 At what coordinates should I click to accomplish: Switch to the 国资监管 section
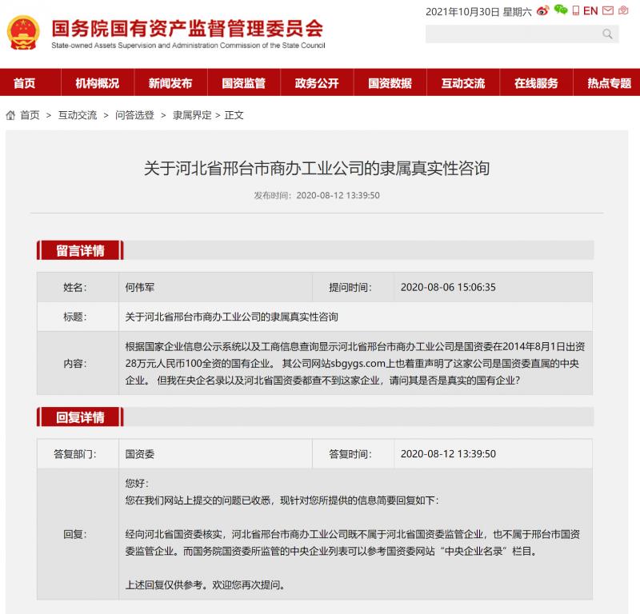244,83
